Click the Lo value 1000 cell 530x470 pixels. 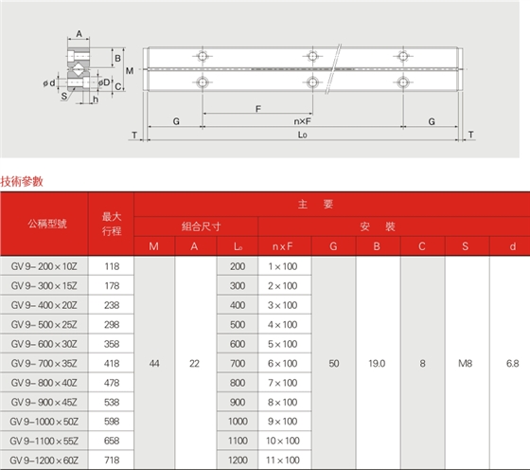click(238, 422)
